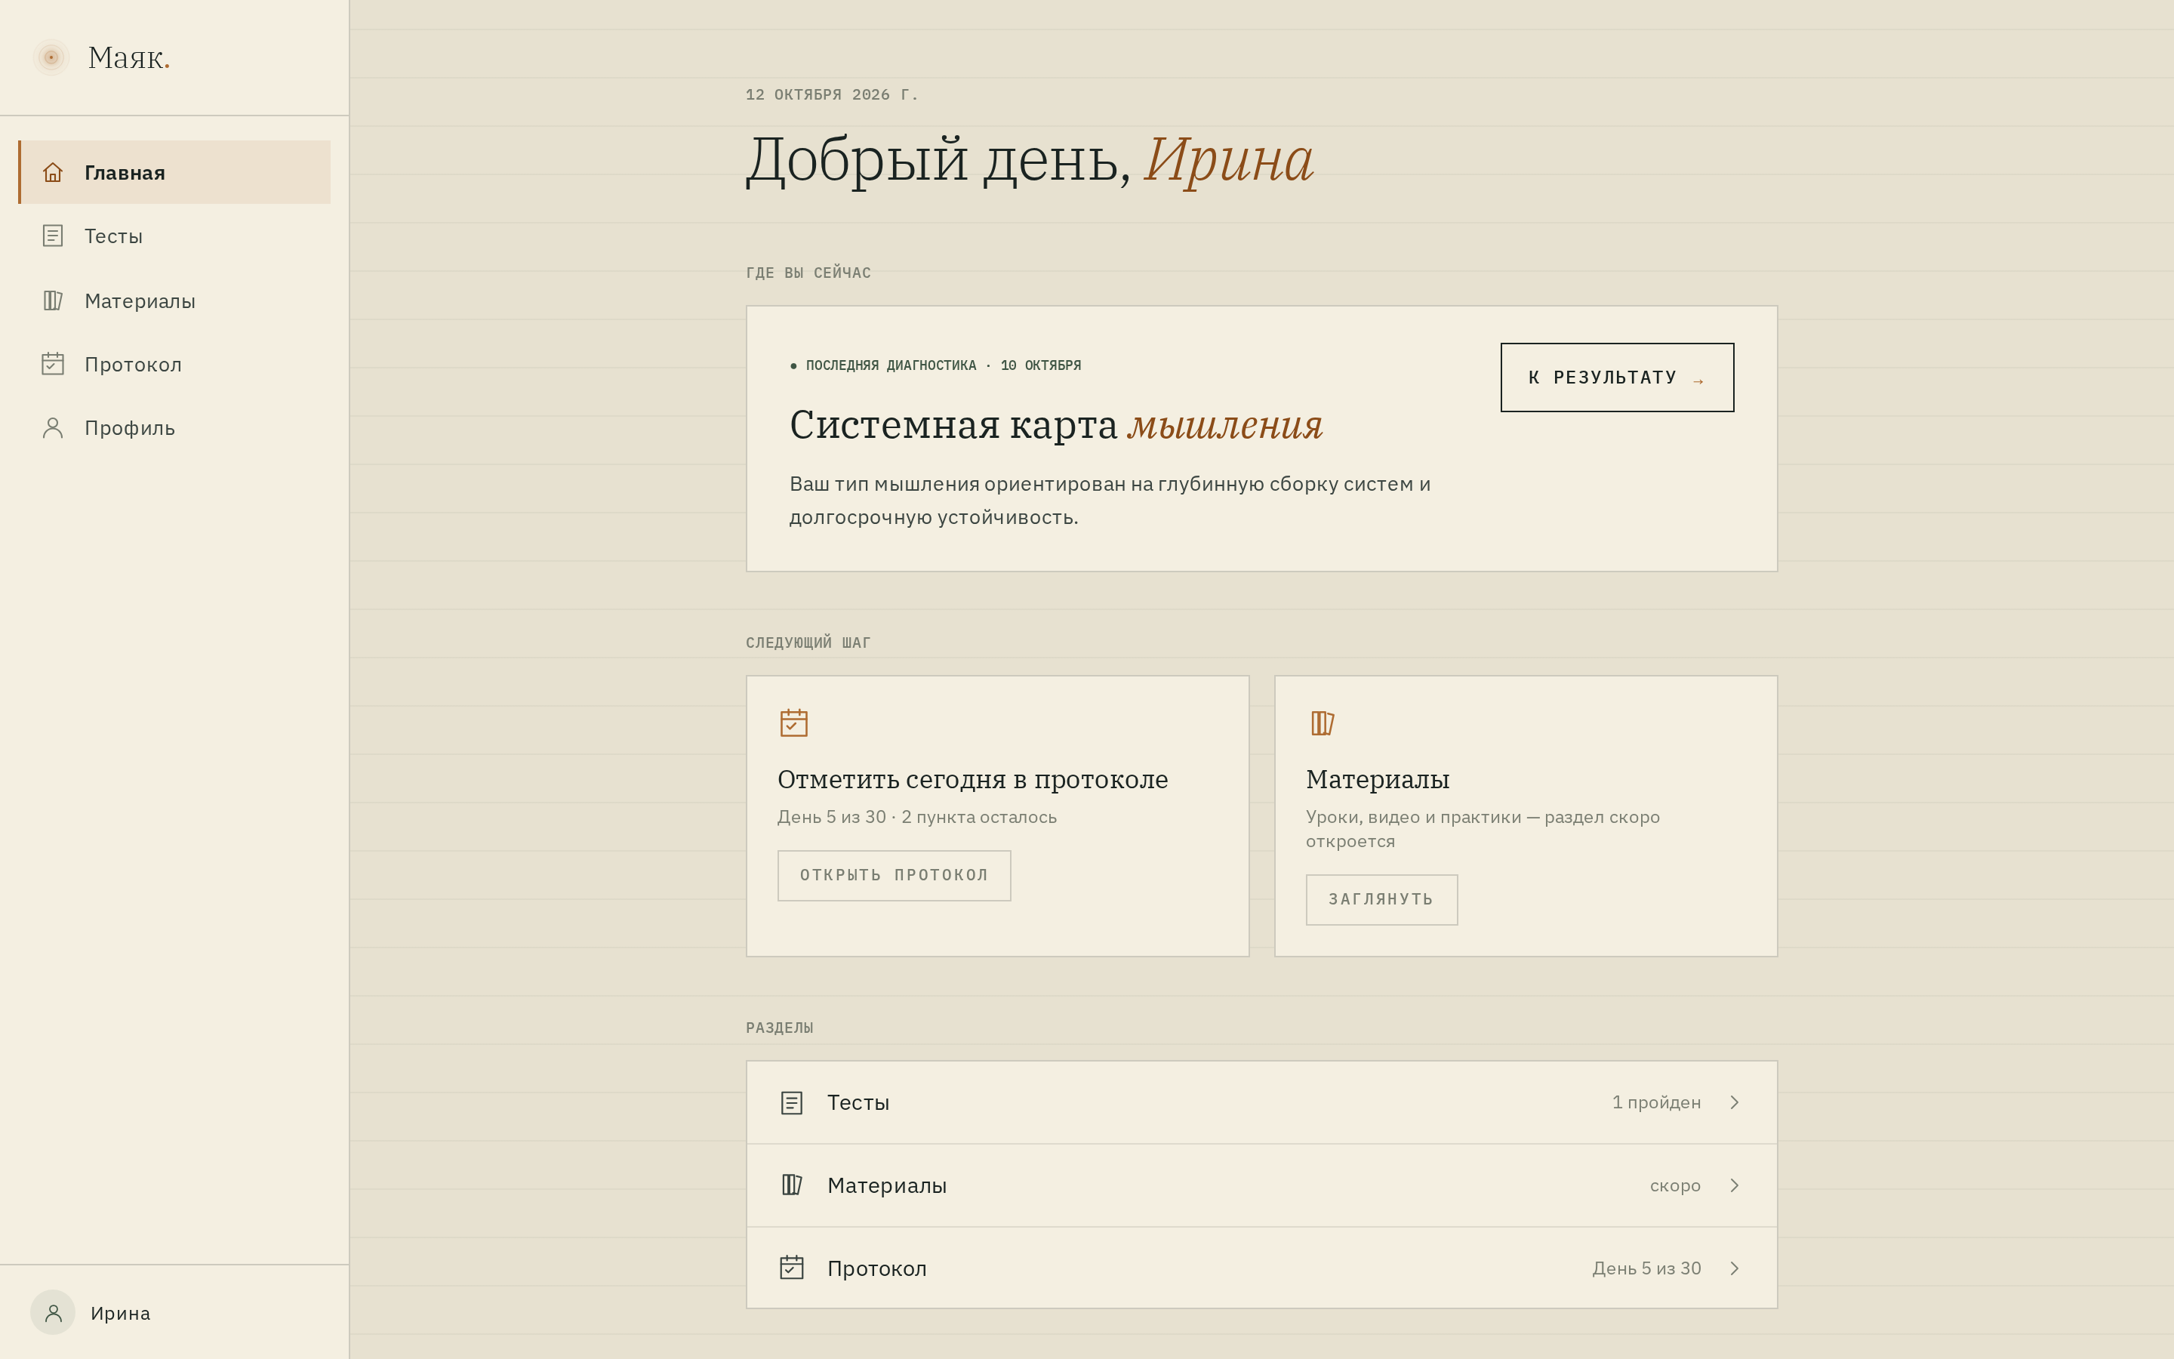This screenshot has height=1359, width=2174.
Task: Click books icon in Материалы section row
Action: coord(791,1185)
